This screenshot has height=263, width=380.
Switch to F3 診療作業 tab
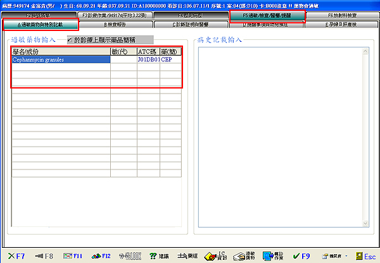pos(114,15)
